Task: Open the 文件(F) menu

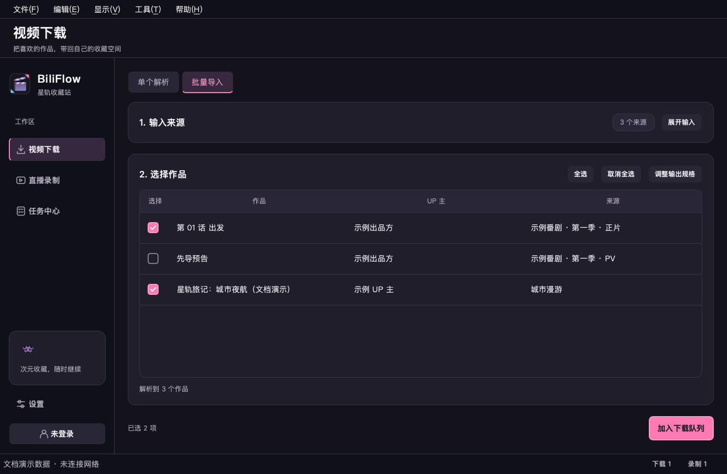Action: tap(26, 9)
